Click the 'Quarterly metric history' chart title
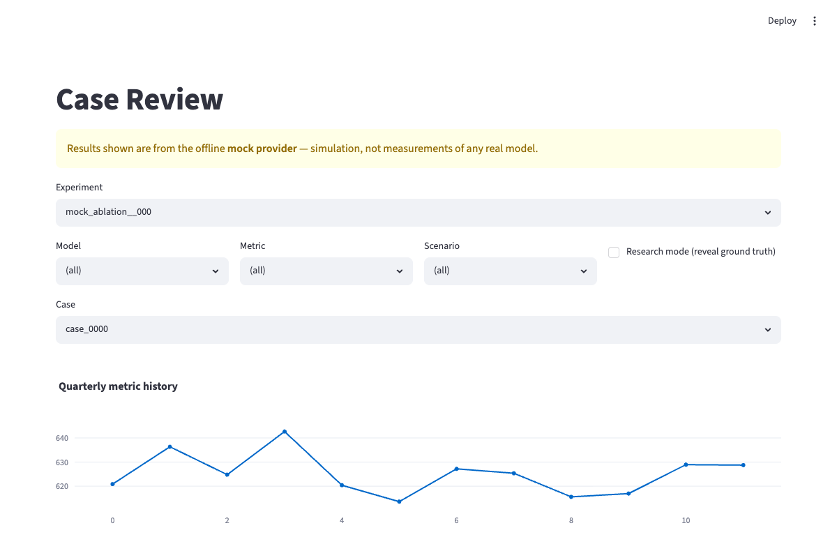The height and width of the screenshot is (544, 837). 118,386
